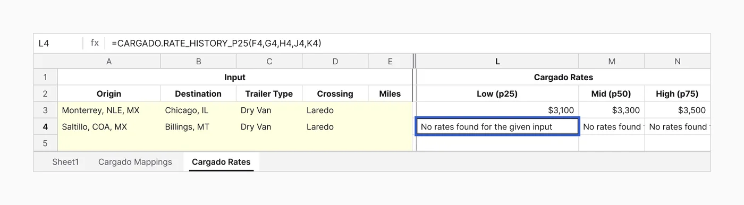
Task: Select the Saltillo, COA, MX cell
Action: click(x=109, y=127)
